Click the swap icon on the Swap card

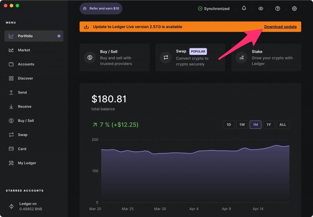point(166,58)
